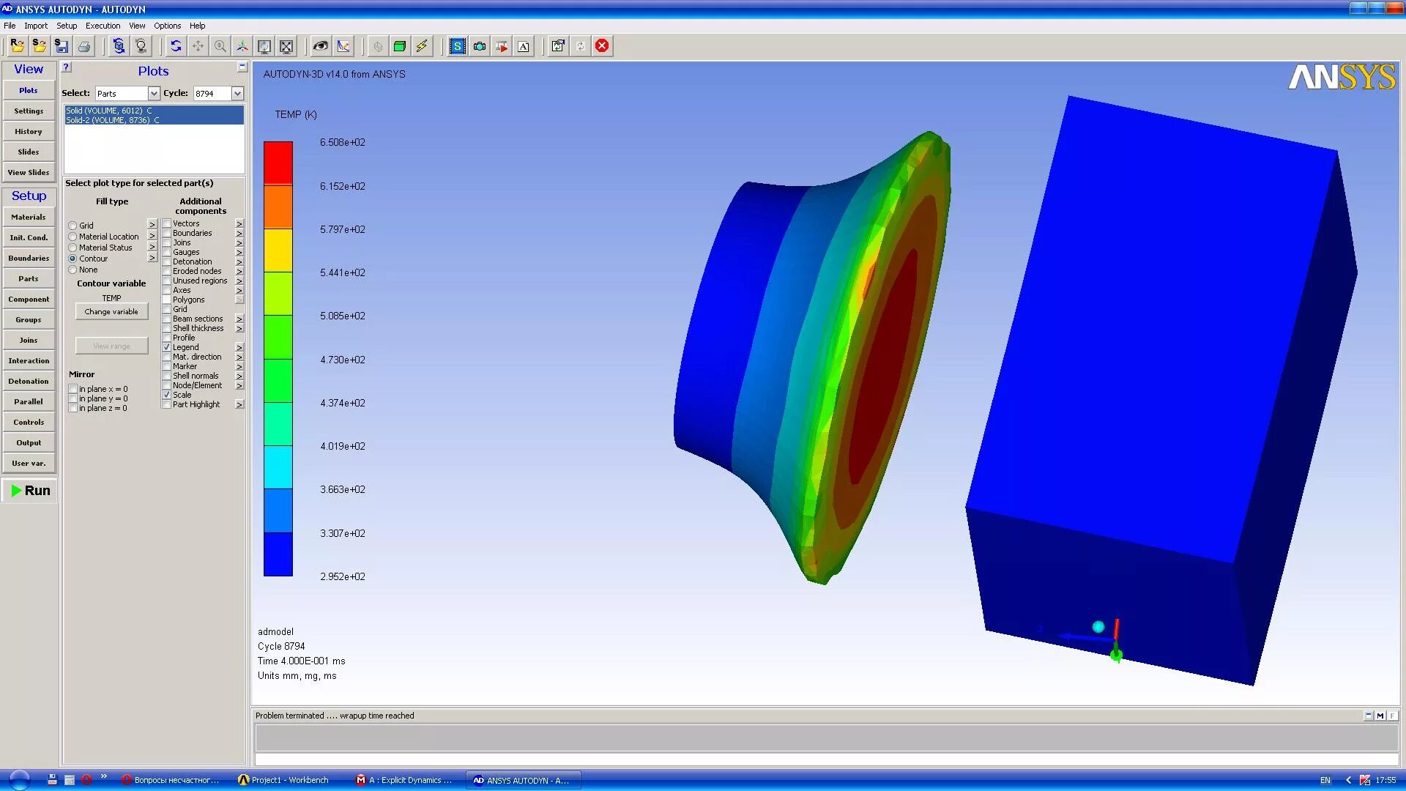Switch to A : Explicit Dynamics taskbar window

[x=406, y=780]
